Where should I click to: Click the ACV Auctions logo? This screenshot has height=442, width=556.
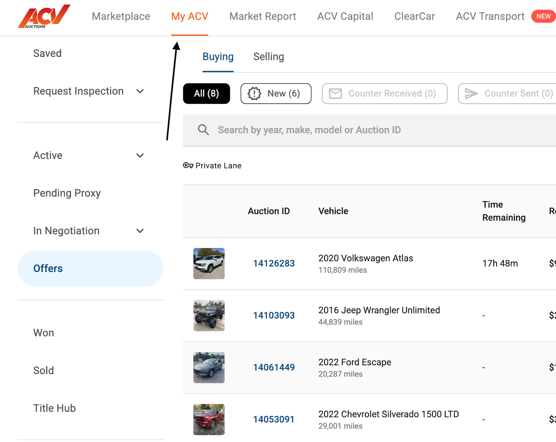[44, 16]
